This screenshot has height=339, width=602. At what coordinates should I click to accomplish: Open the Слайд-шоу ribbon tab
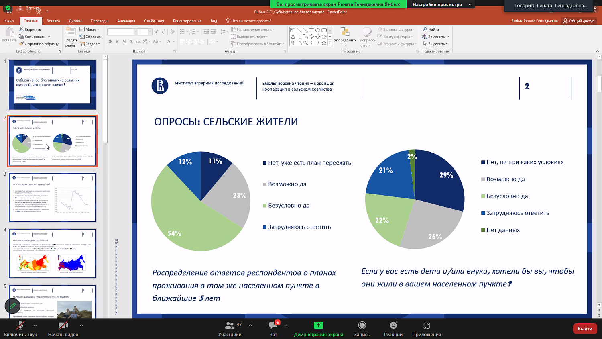tap(155, 20)
